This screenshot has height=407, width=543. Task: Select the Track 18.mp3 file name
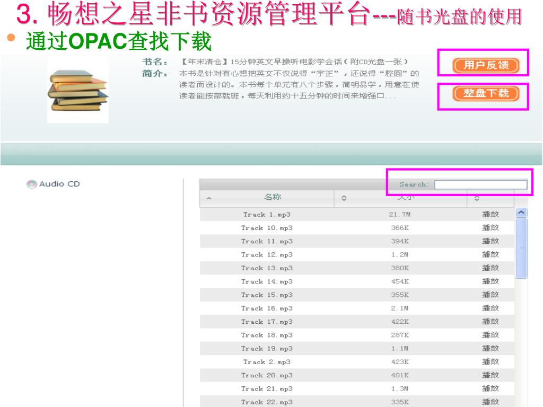(267, 335)
